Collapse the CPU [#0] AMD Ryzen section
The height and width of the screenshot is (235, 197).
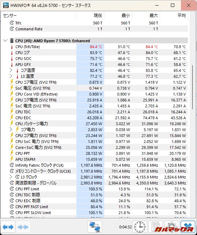pos(5,40)
